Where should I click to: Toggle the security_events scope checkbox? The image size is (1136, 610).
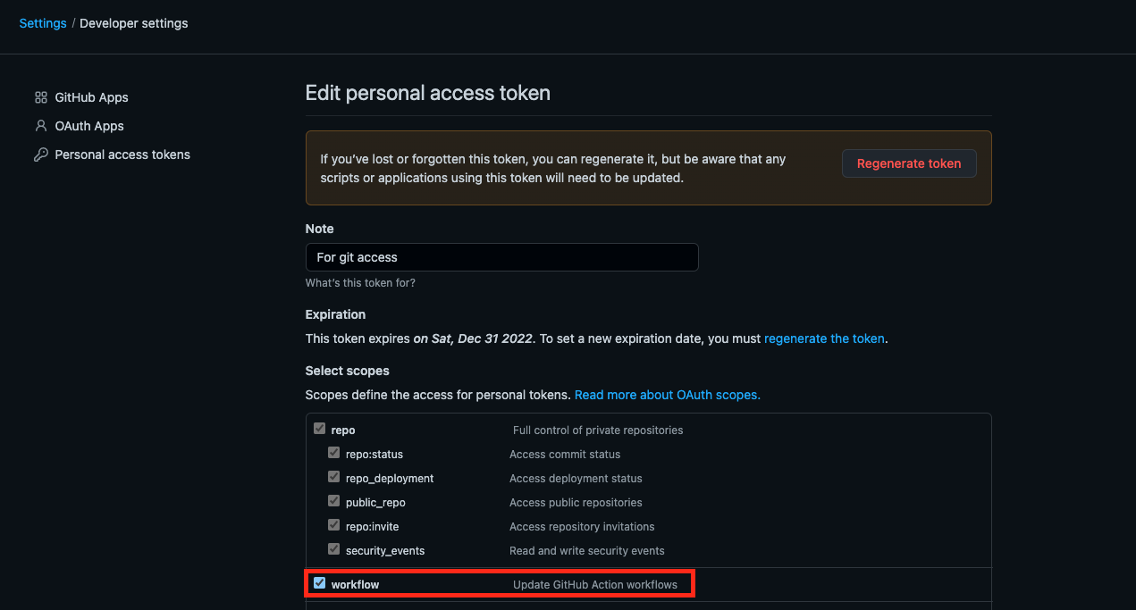pos(333,548)
